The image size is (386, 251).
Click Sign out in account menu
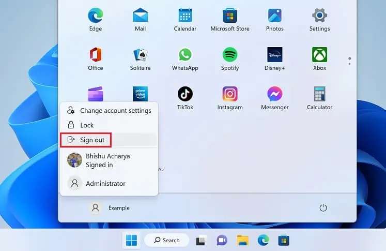click(x=109, y=140)
